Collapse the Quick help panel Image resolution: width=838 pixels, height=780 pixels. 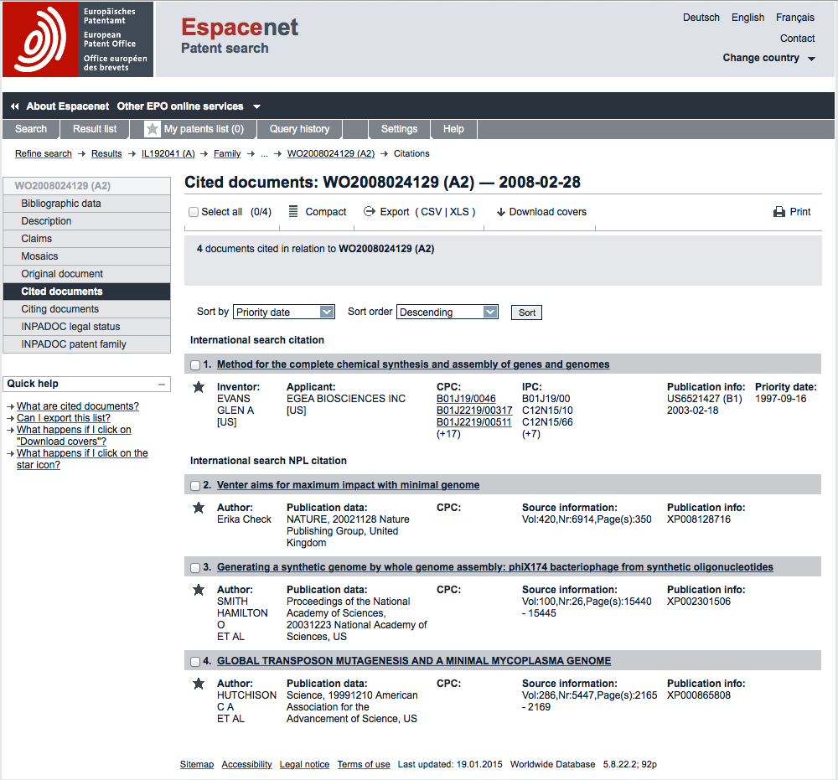[x=162, y=384]
